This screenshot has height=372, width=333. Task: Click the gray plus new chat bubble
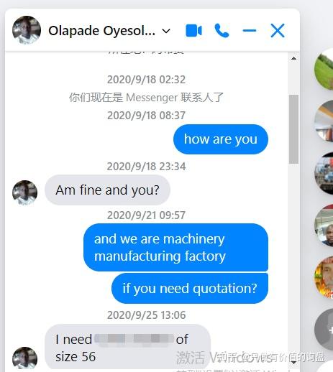324,330
